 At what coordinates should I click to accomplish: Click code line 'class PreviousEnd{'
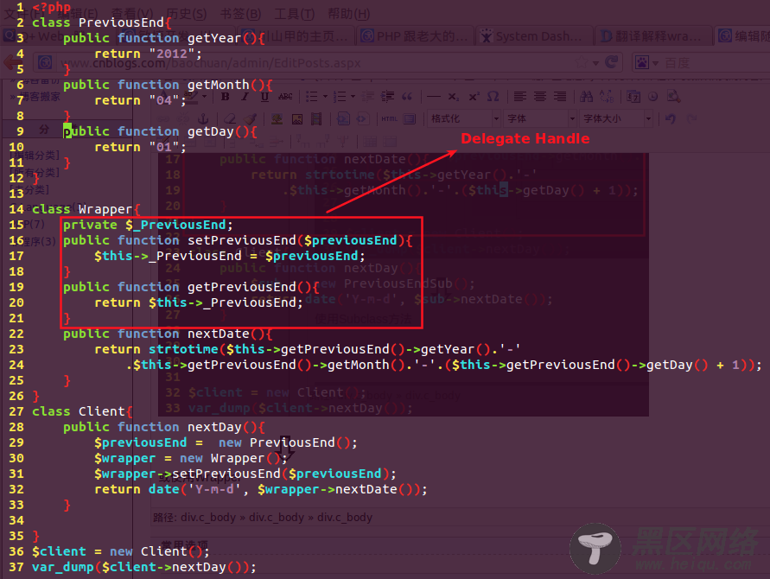(x=102, y=22)
